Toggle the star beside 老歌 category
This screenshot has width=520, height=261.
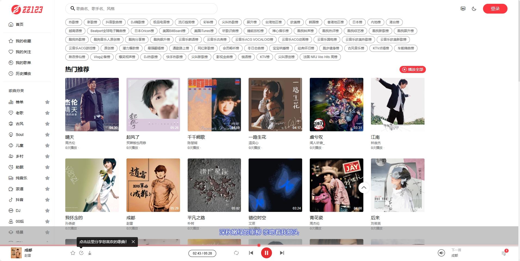(x=47, y=113)
